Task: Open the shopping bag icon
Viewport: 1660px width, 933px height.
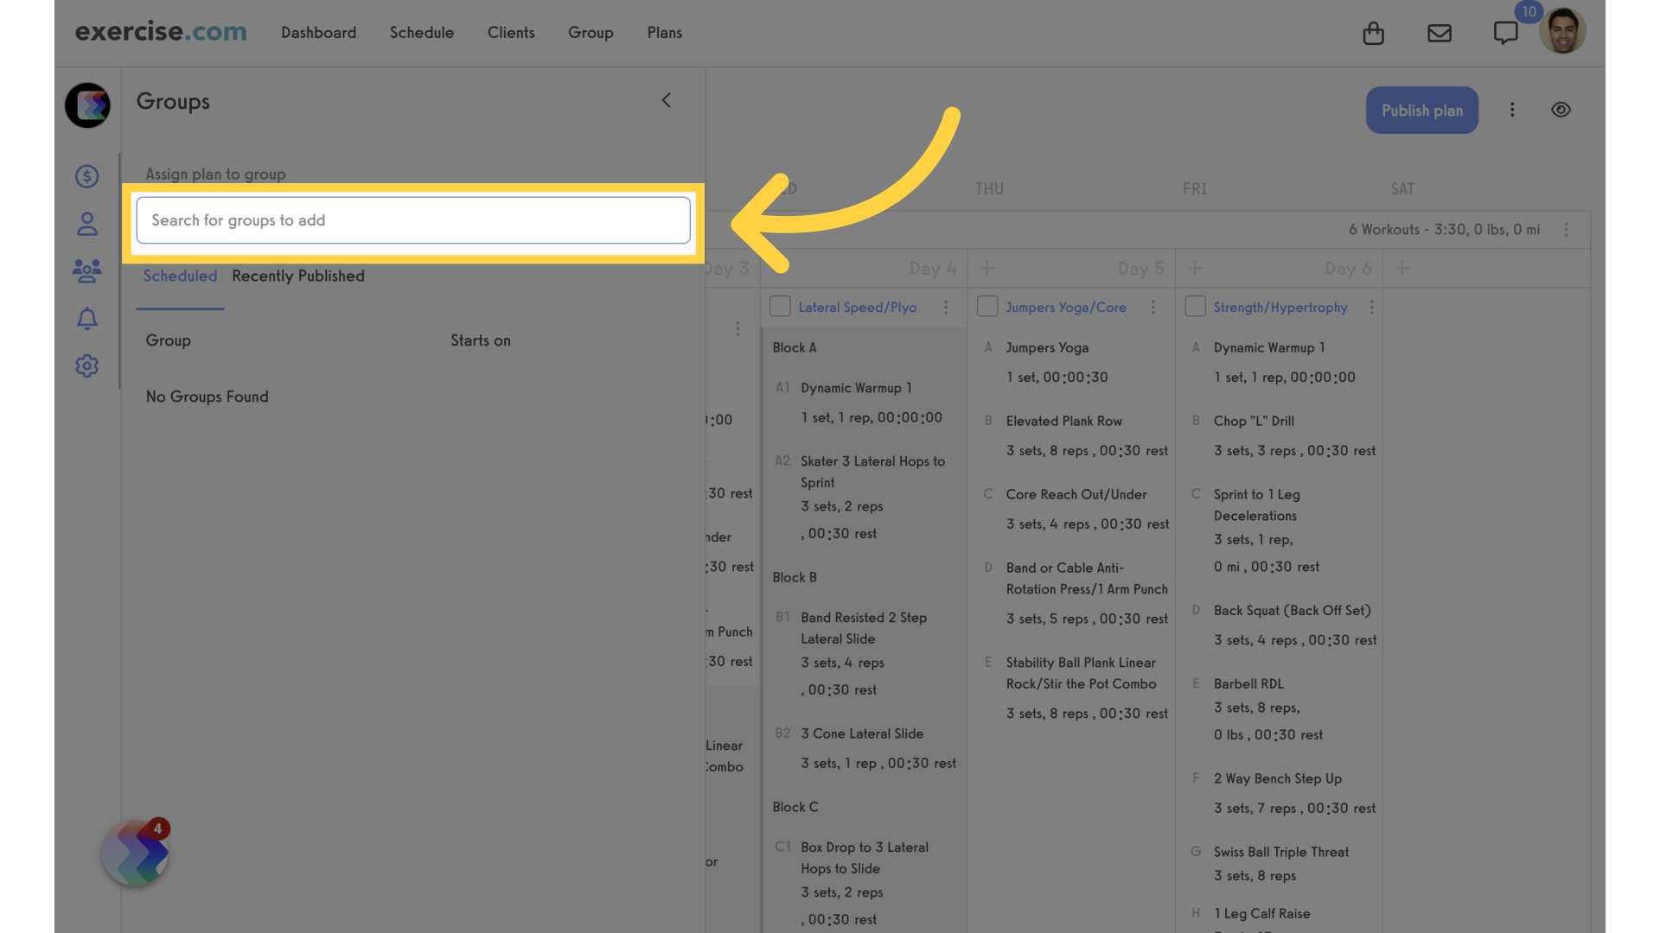Action: point(1373,33)
